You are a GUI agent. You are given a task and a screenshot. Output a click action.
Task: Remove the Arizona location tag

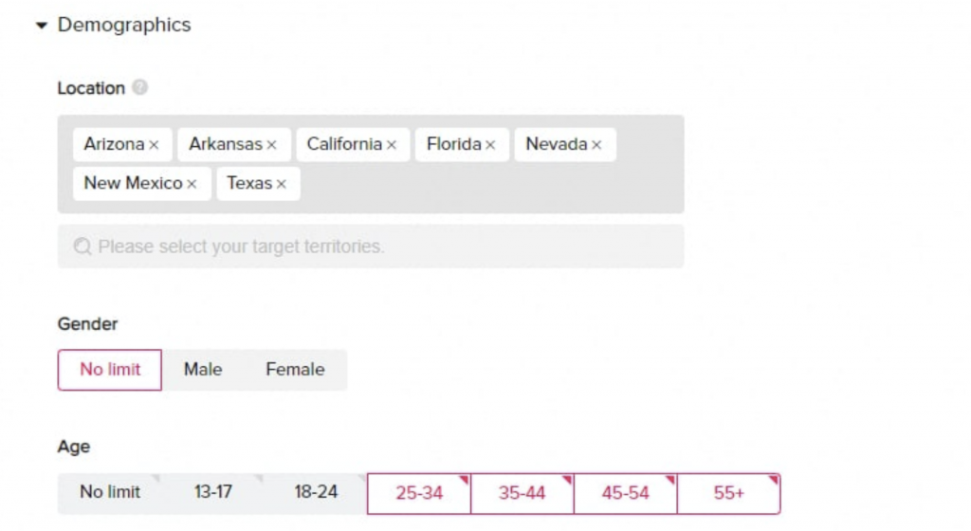(154, 145)
